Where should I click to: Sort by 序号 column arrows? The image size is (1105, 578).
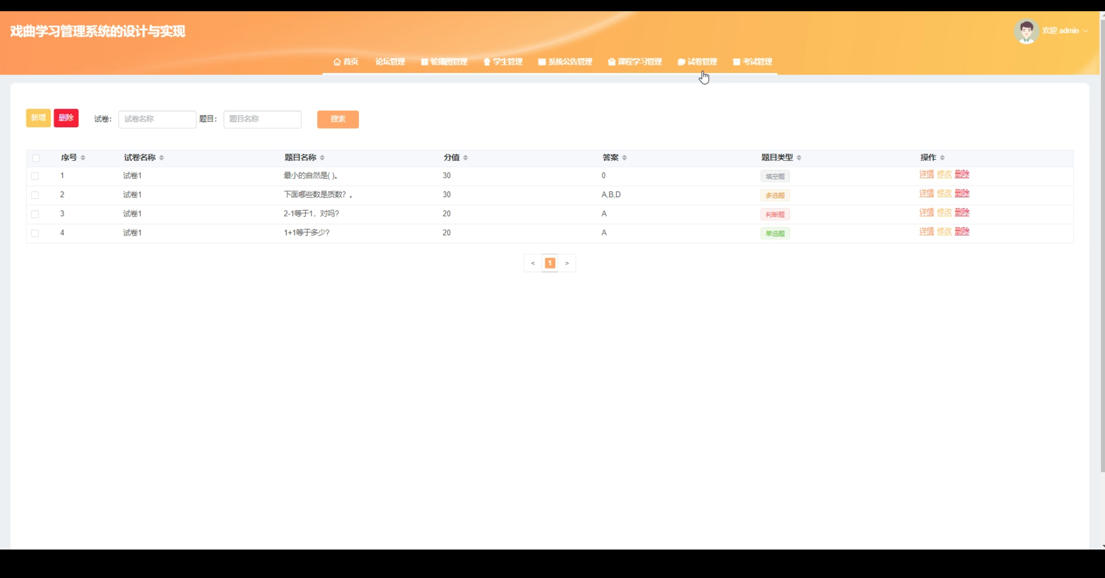(x=83, y=157)
